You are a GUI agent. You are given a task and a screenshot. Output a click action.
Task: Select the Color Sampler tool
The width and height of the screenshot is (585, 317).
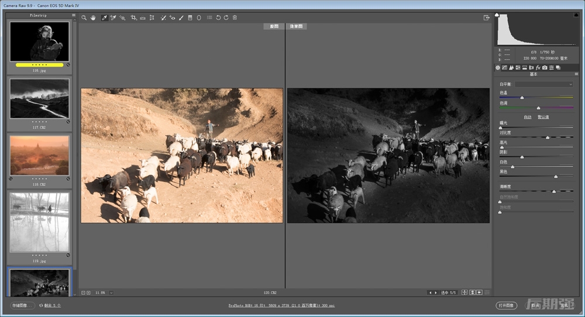(113, 18)
